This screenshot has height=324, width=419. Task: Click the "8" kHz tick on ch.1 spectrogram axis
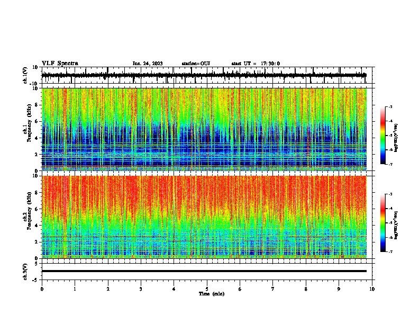click(37, 105)
